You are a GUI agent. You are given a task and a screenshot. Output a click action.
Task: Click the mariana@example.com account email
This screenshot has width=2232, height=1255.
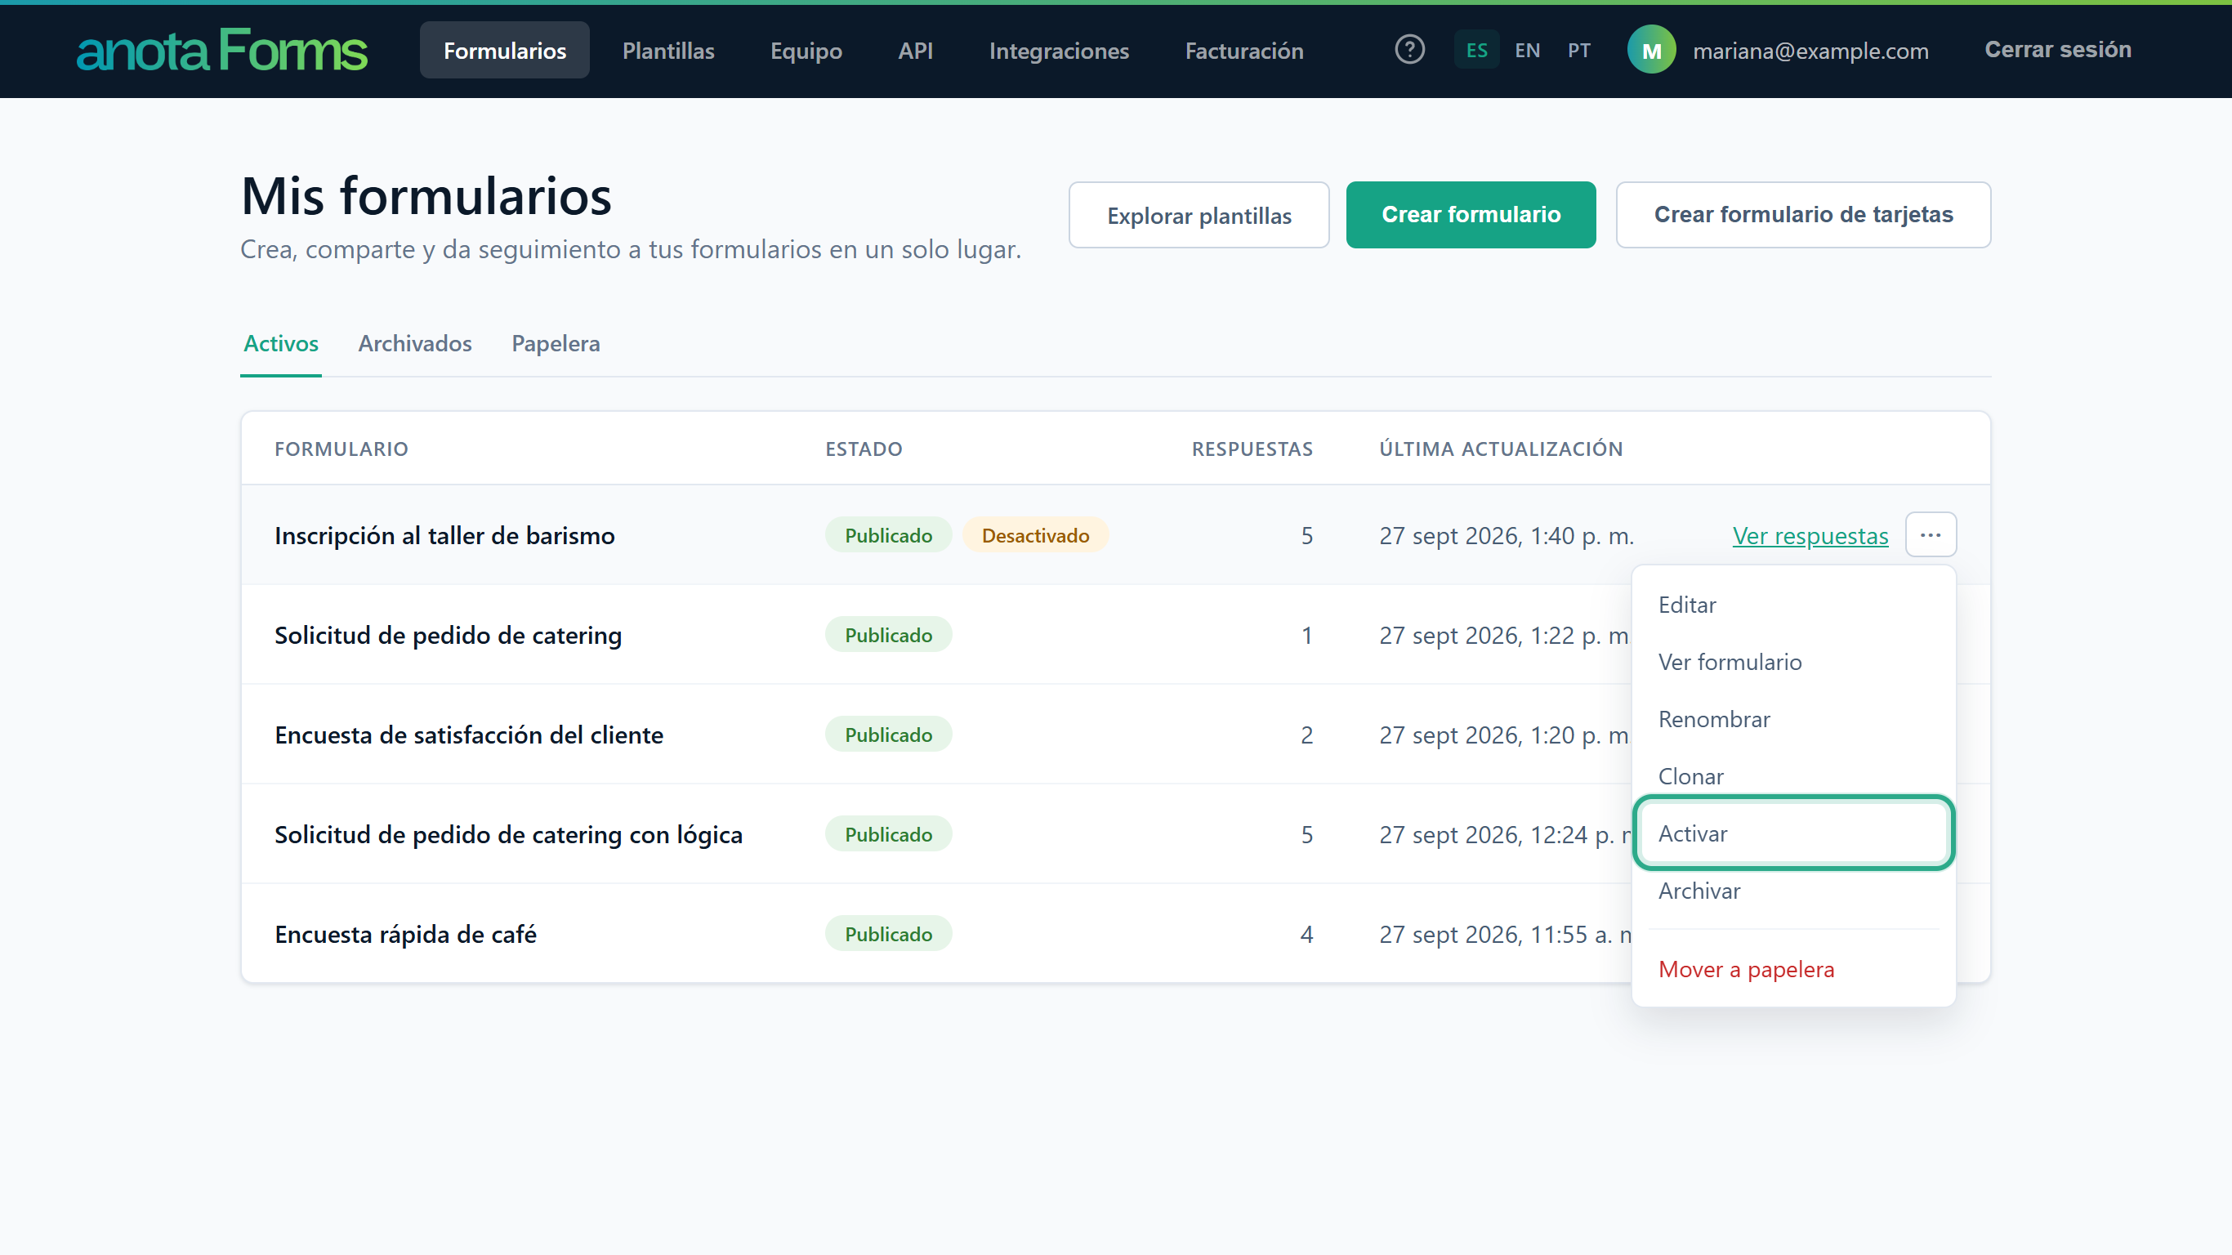coord(1810,51)
